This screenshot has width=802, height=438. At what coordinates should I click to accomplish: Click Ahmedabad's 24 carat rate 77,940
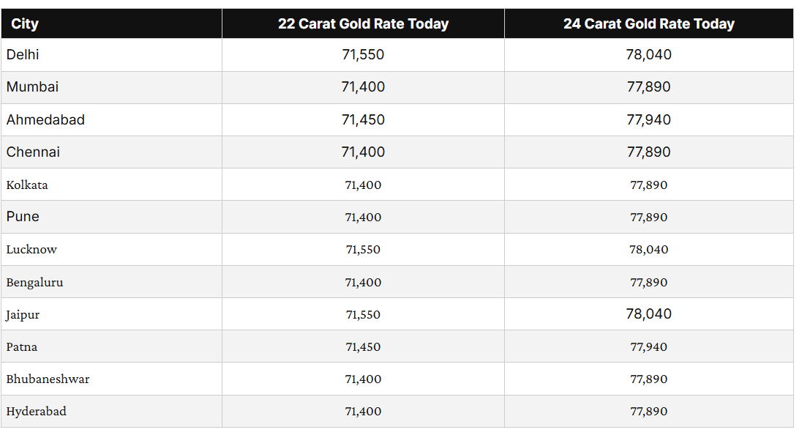pos(648,119)
